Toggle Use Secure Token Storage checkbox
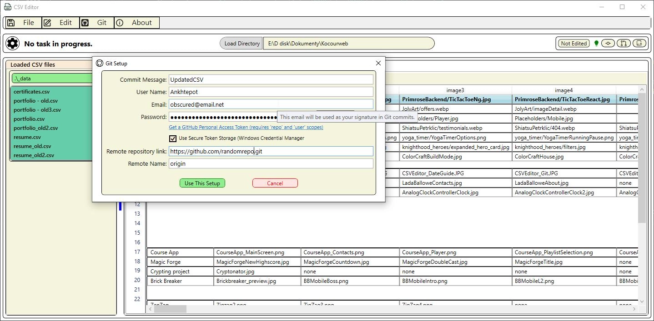 [x=173, y=138]
